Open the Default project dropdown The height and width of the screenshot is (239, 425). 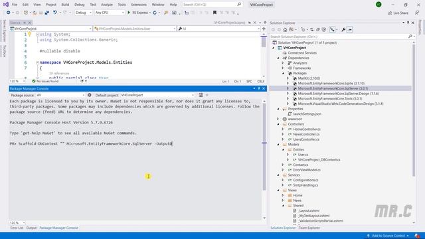[157, 95]
